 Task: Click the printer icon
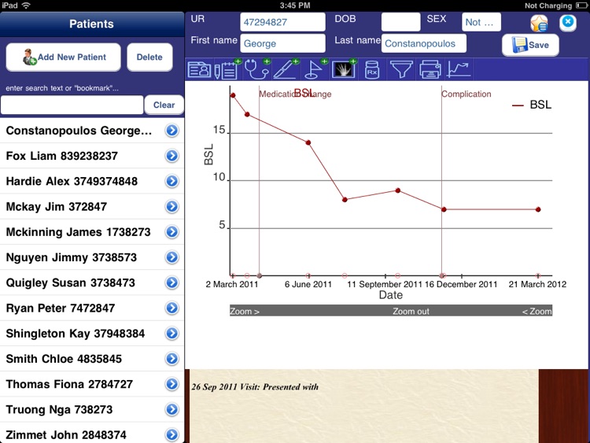[x=430, y=70]
